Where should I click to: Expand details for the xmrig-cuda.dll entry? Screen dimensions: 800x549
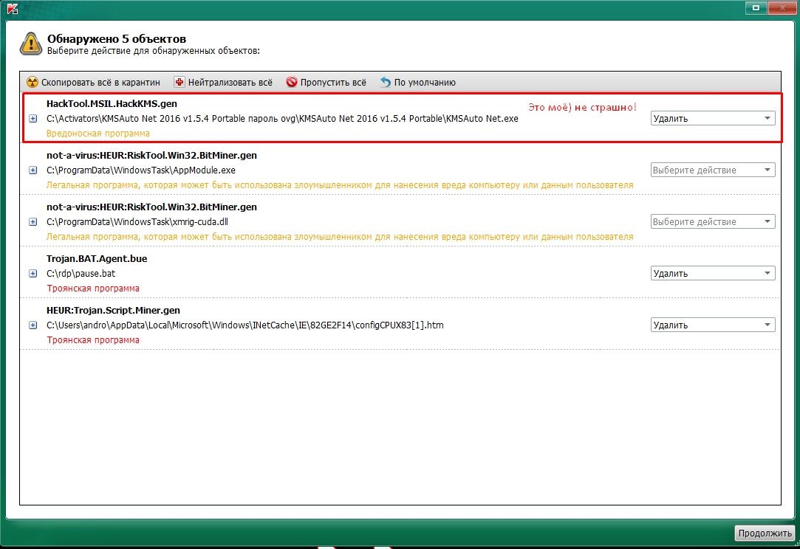(x=33, y=222)
